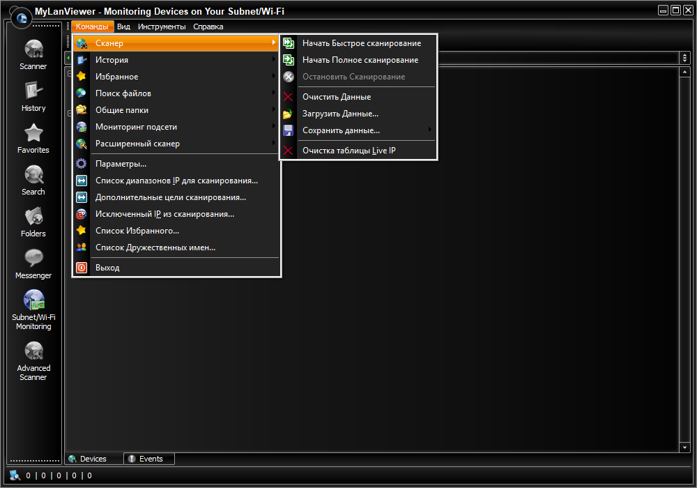Click the MyLanViewer application logo icon
The image size is (697, 488).
coord(22,18)
